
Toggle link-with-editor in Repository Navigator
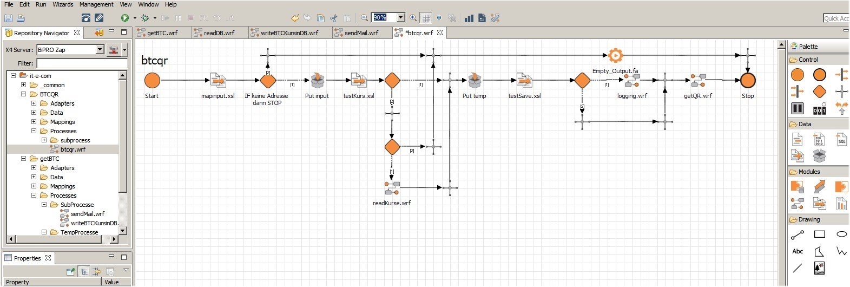click(x=99, y=32)
